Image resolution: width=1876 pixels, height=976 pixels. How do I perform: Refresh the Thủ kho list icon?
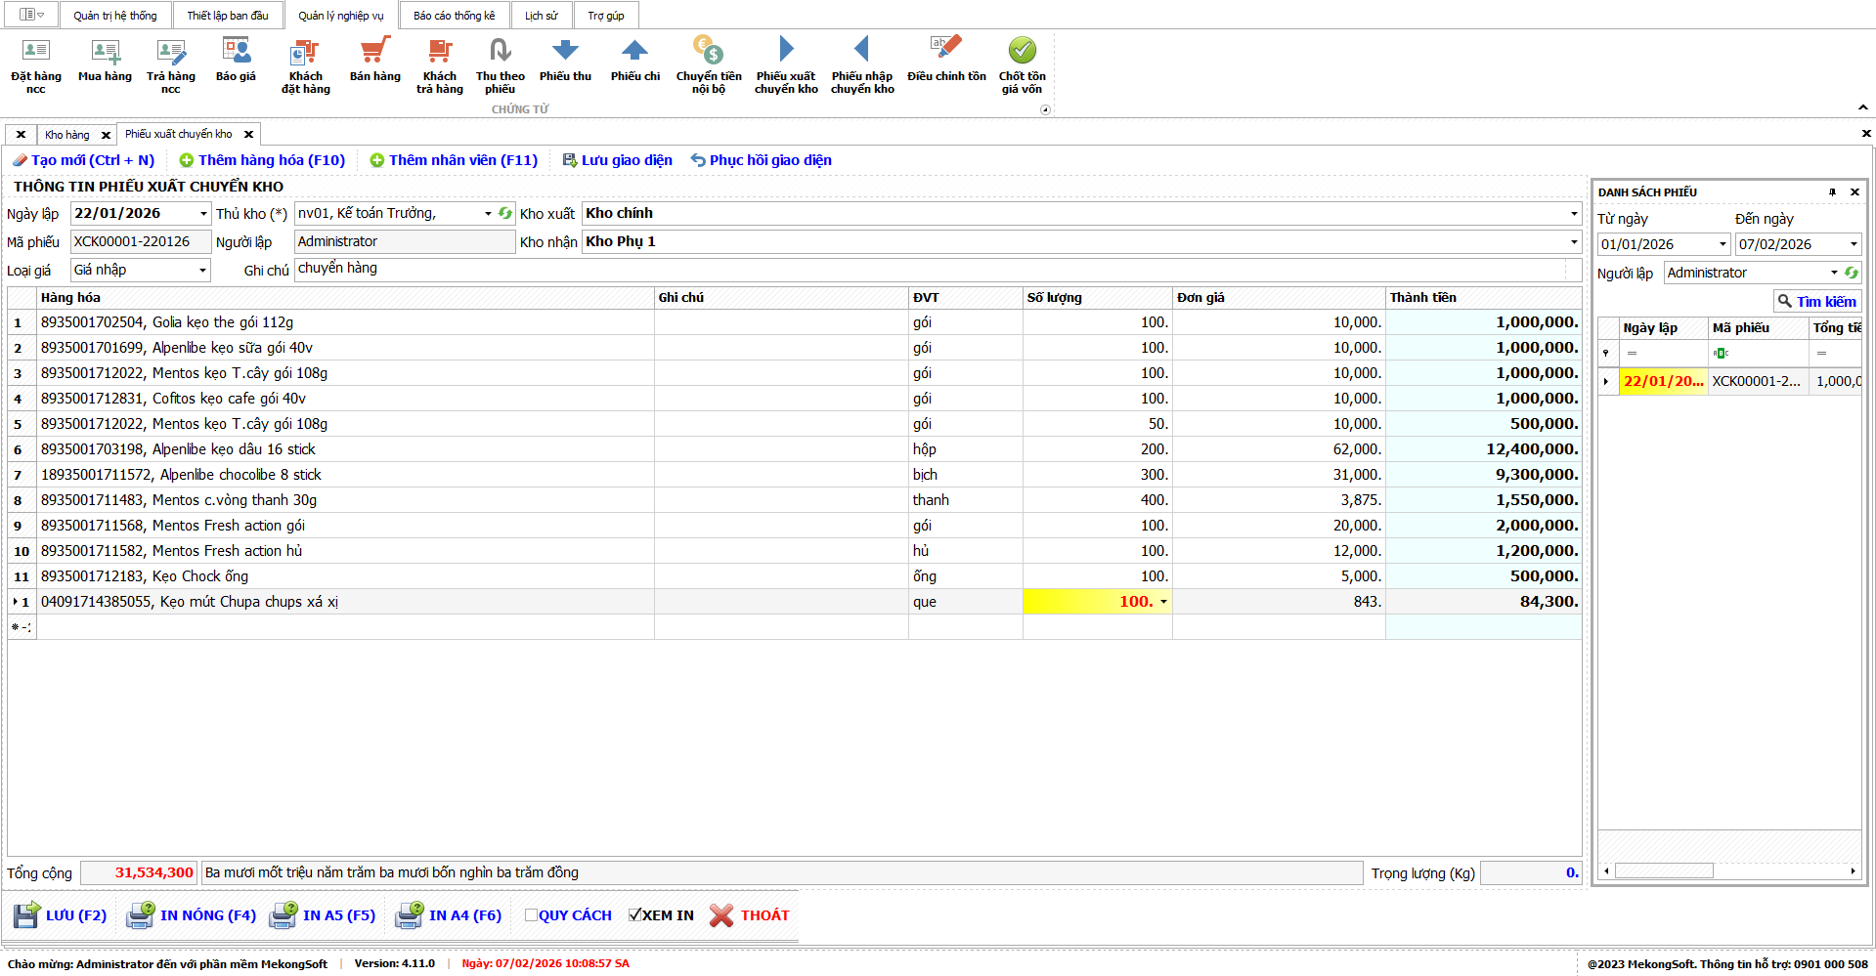click(x=505, y=213)
